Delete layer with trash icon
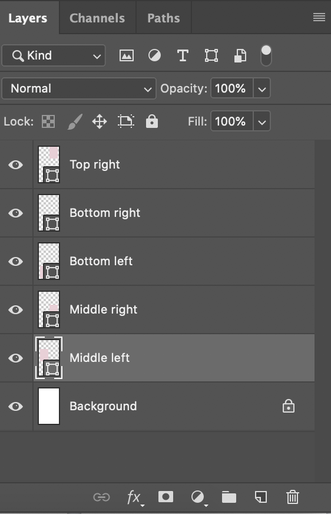The height and width of the screenshot is (514, 331). tap(292, 497)
